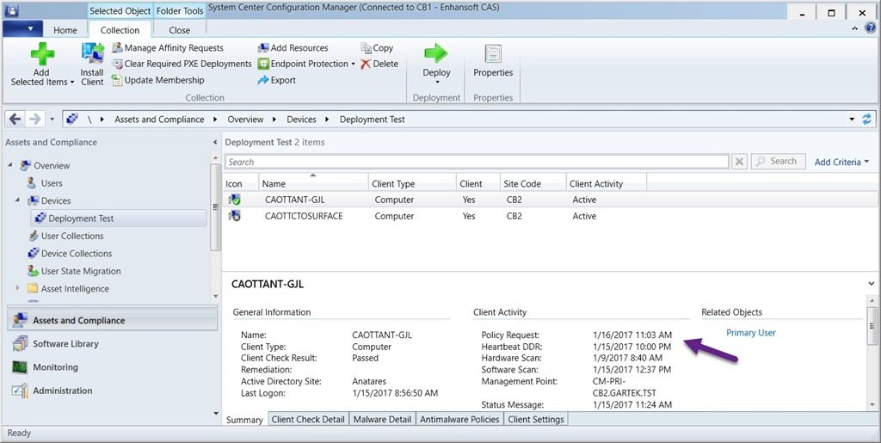Click the Install Client icon
The height and width of the screenshot is (443, 881).
[x=93, y=54]
